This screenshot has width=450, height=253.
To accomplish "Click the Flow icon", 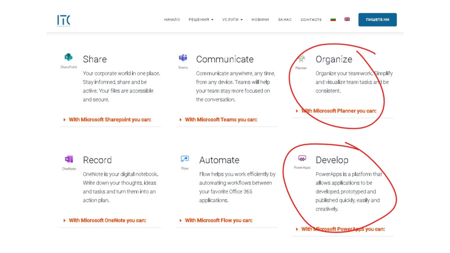I will click(185, 159).
